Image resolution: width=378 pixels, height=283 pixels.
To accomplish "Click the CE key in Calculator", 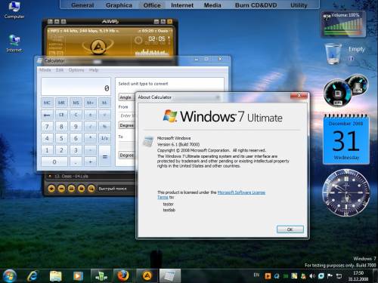I will point(61,115).
